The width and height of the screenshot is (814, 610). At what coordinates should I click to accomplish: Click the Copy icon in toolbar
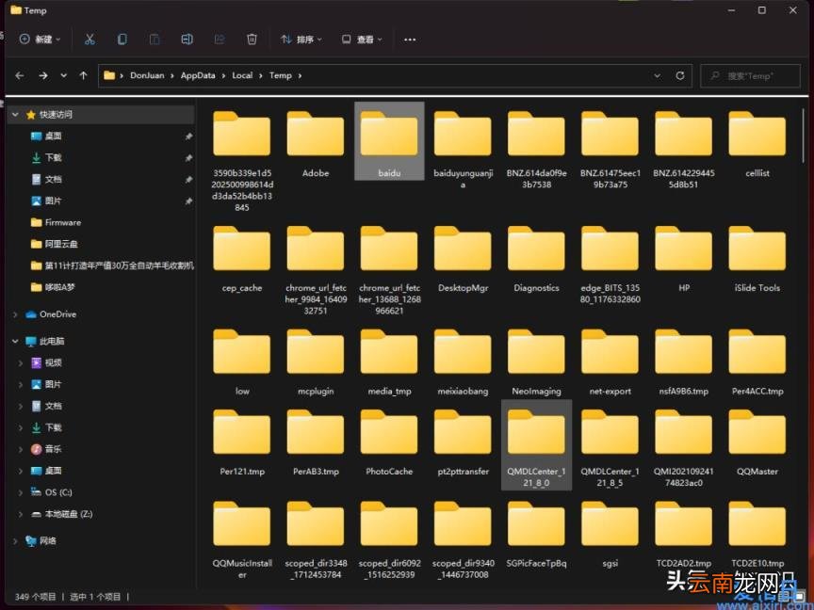122,40
